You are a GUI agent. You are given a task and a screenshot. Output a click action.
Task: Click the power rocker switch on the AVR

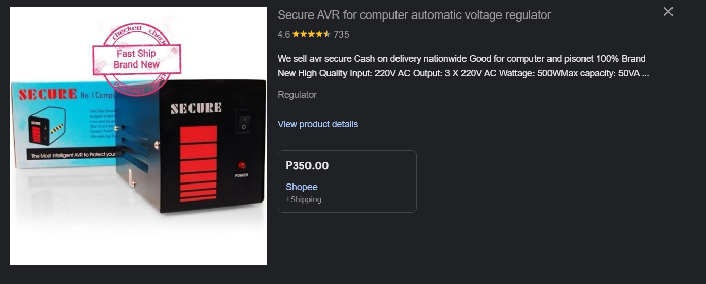click(x=243, y=121)
